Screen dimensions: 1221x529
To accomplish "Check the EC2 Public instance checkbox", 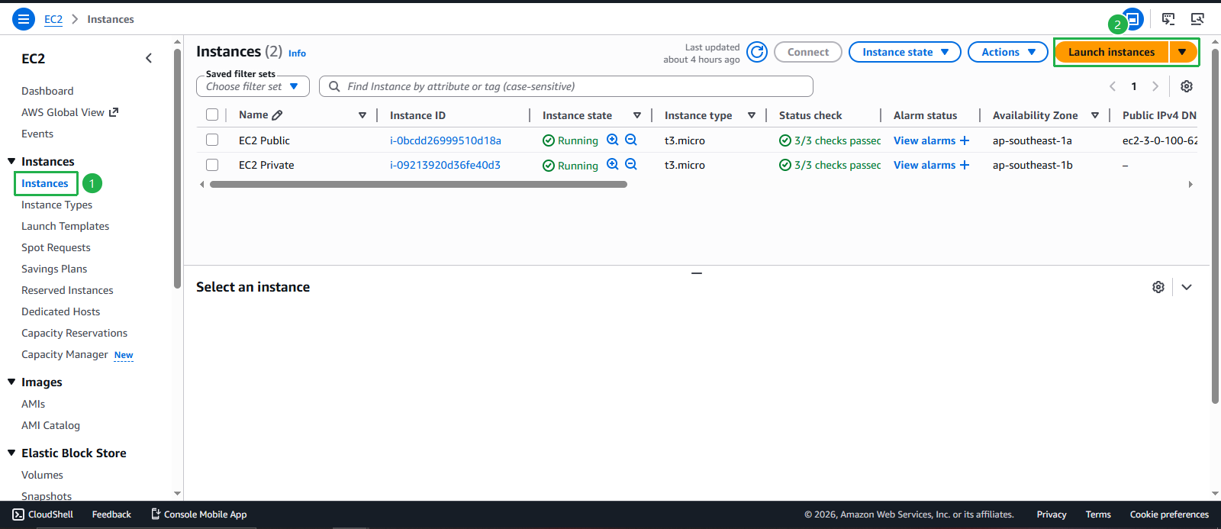I will coord(212,140).
